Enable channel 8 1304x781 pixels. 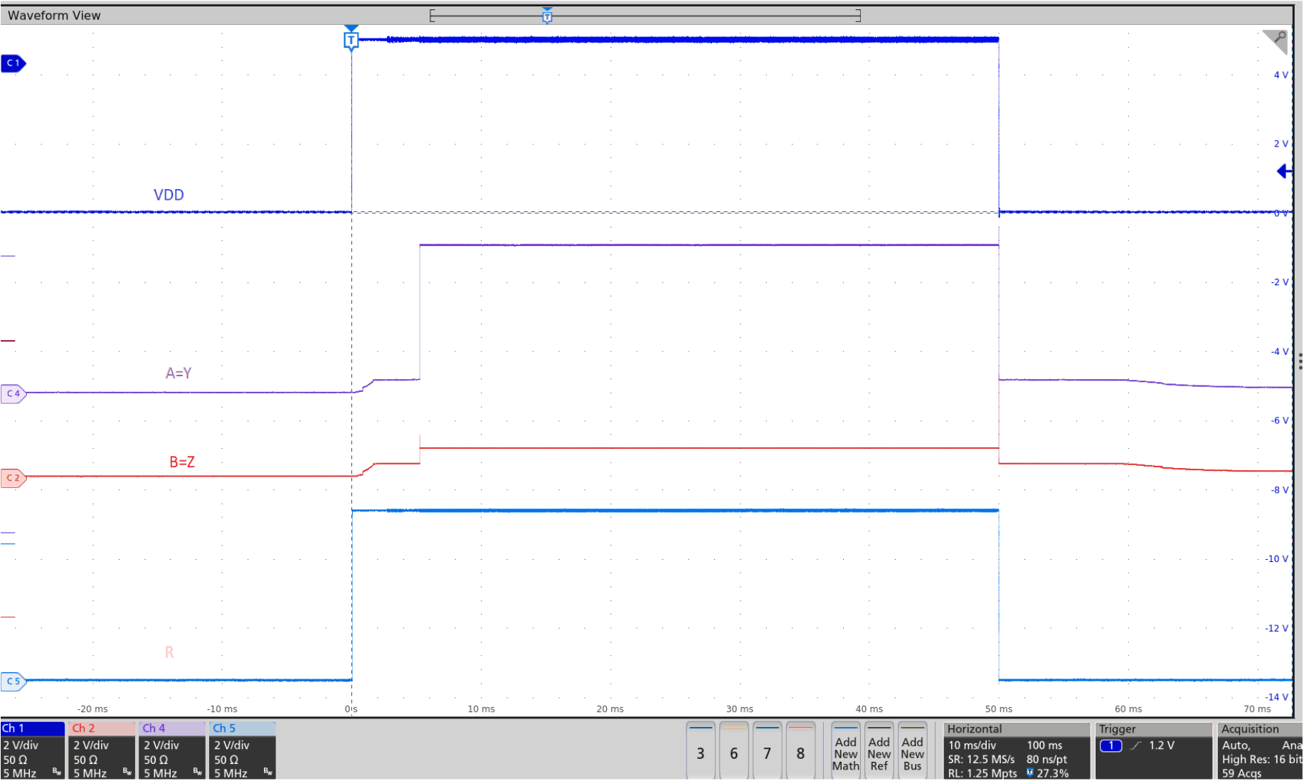tap(800, 752)
